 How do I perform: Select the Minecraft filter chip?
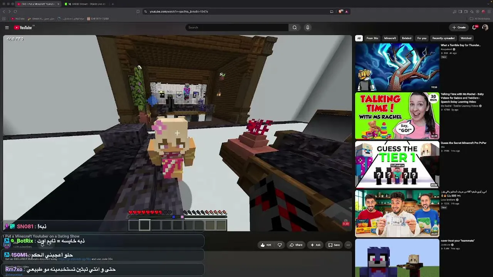(x=390, y=38)
